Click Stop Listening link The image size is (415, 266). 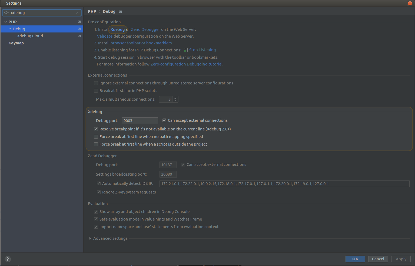click(202, 50)
